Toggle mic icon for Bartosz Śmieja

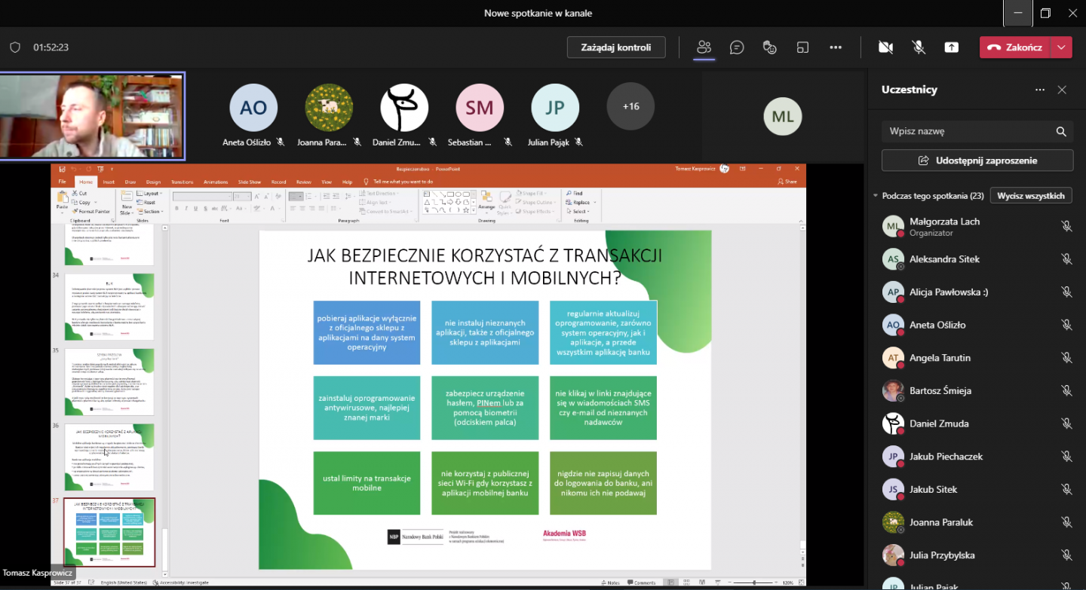(x=1066, y=390)
